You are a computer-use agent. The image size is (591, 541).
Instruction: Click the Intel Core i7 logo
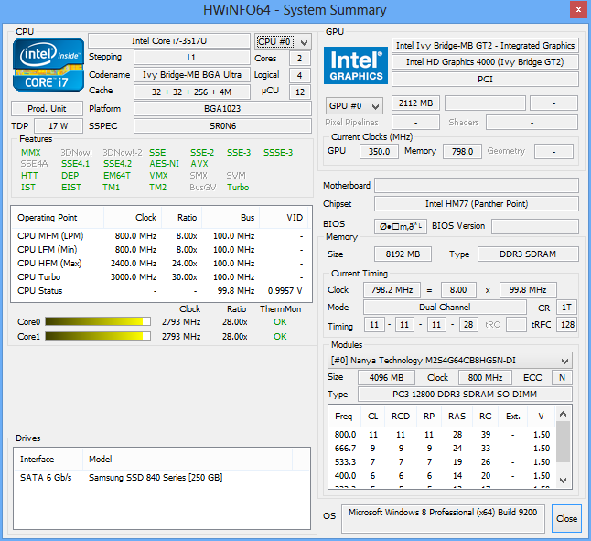pyautogui.click(x=48, y=65)
